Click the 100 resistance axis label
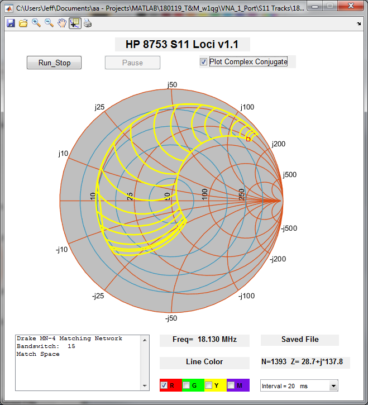Viewport: 368px width, 405px height. click(x=204, y=194)
